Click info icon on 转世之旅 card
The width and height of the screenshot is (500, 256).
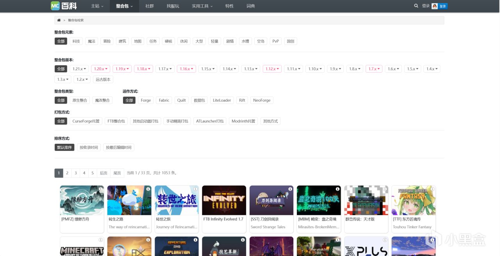tap(195, 189)
